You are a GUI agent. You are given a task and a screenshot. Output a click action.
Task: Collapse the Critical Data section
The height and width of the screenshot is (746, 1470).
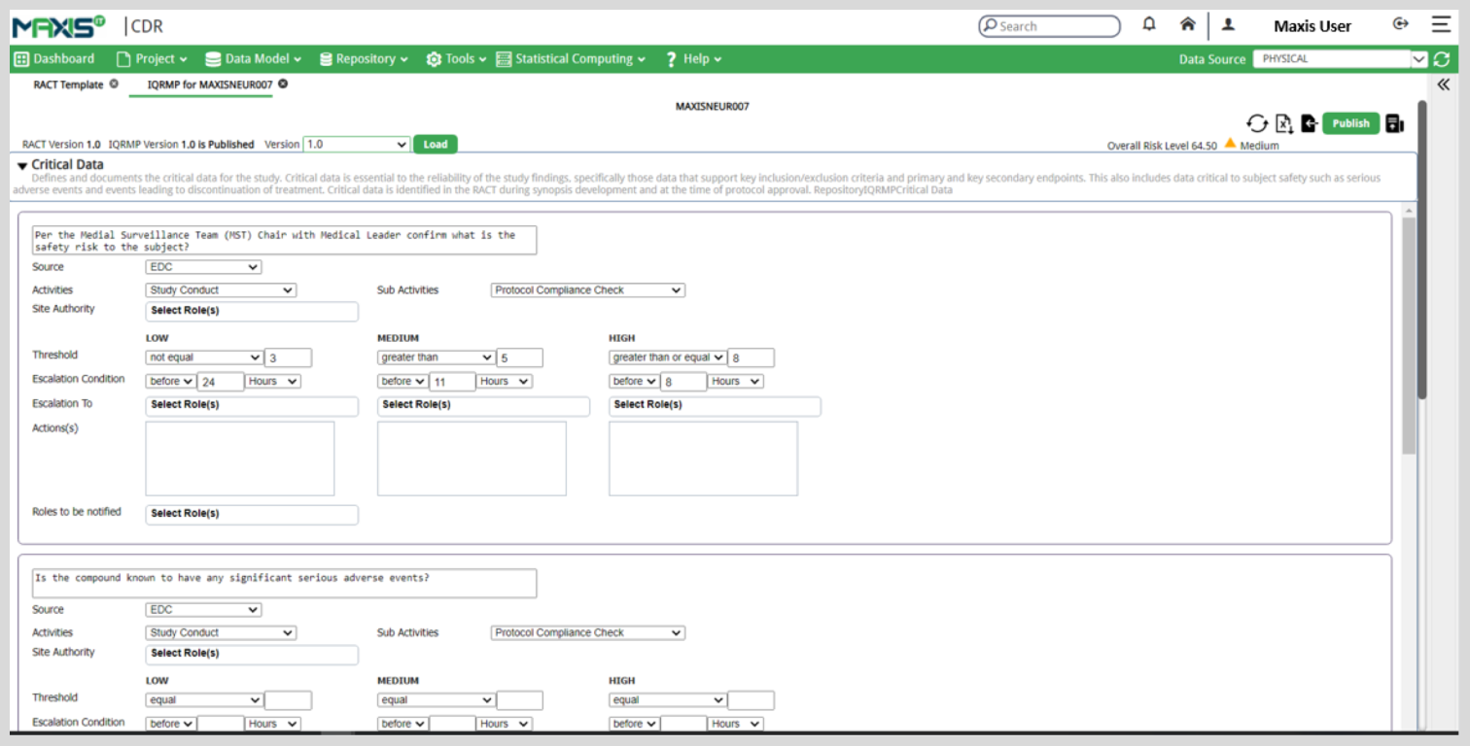tap(22, 166)
